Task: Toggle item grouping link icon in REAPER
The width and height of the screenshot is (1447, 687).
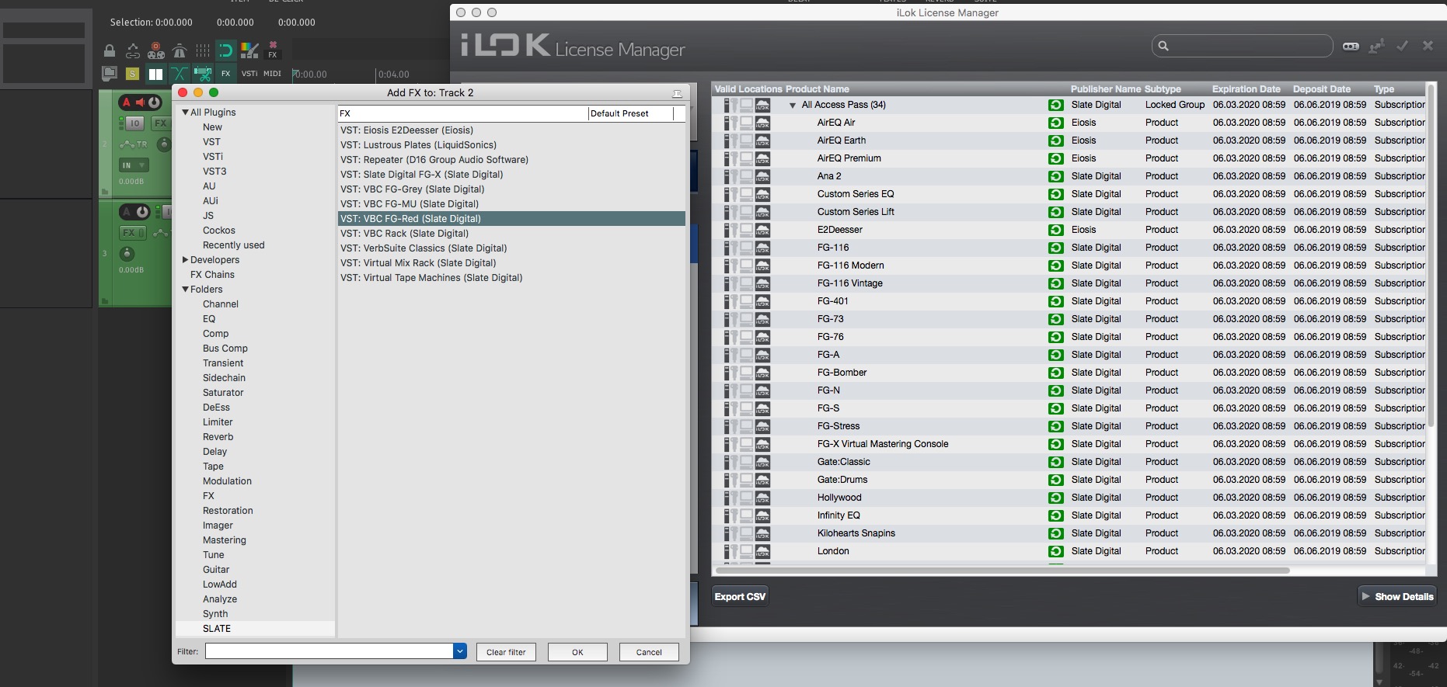Action: pyautogui.click(x=133, y=51)
